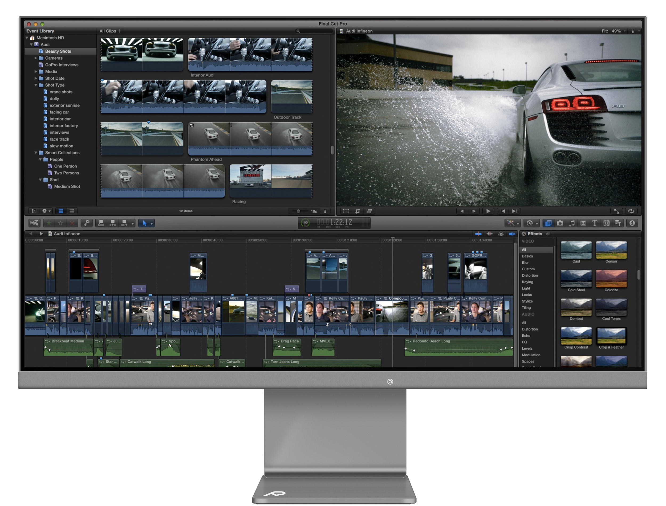Viewport: 666px width, 506px height.
Task: Select the Keying video effects category
Action: (x=527, y=282)
